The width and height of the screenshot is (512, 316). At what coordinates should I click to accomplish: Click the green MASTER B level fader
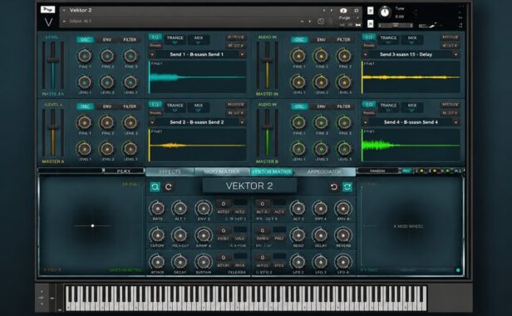(267, 133)
